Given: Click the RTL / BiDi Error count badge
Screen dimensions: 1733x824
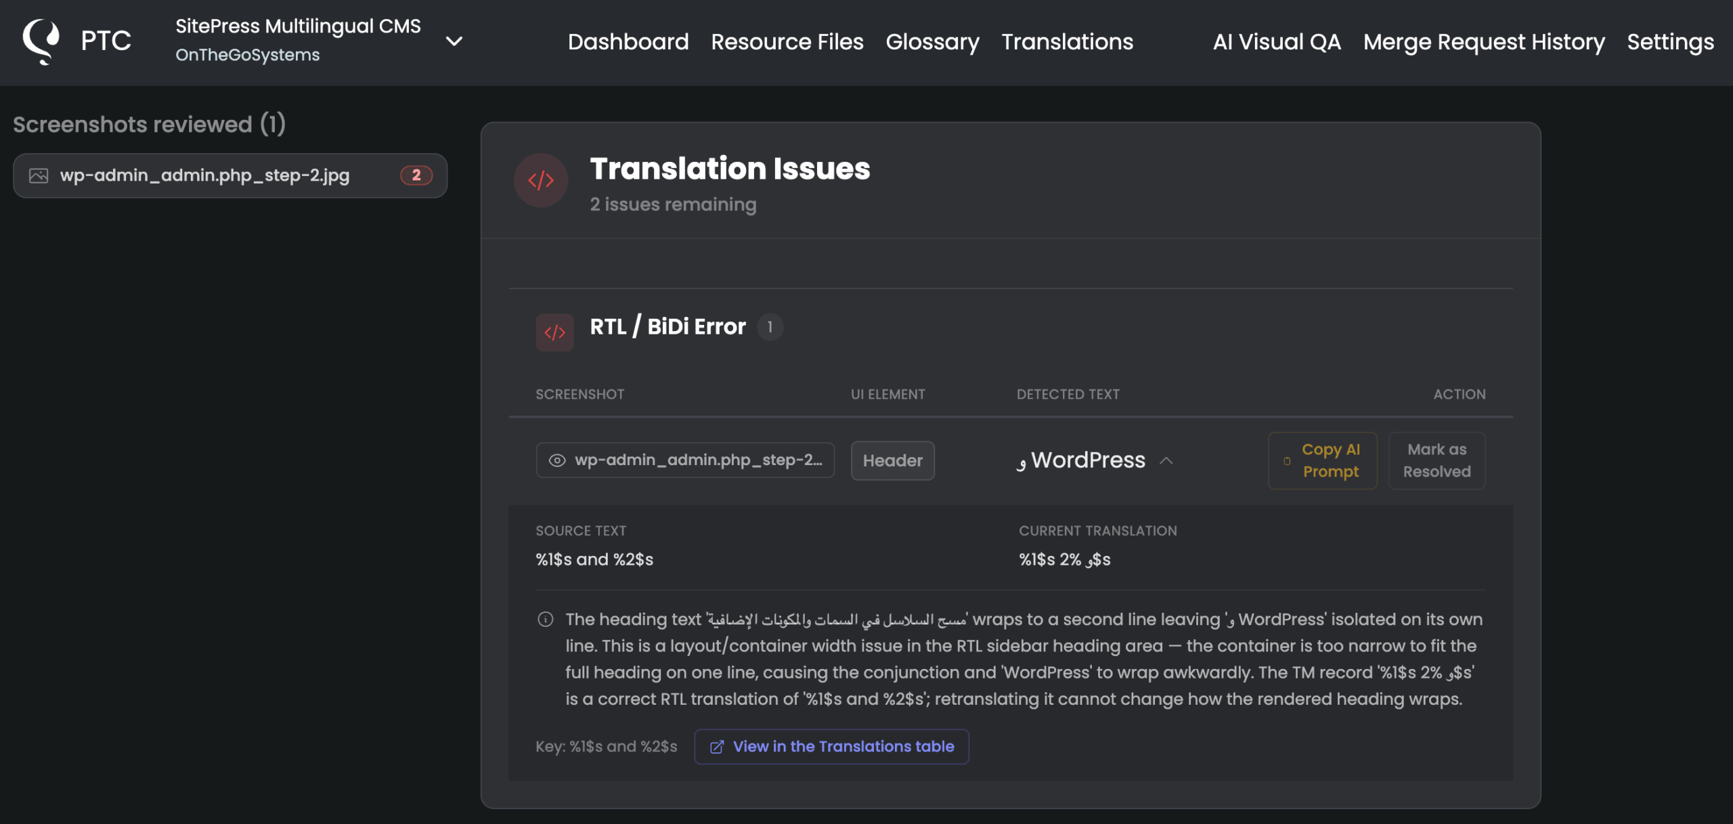Looking at the screenshot, I should [x=770, y=327].
